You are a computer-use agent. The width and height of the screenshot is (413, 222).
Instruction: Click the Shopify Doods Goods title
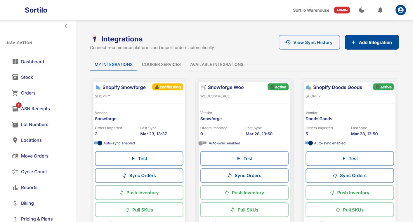point(338,87)
